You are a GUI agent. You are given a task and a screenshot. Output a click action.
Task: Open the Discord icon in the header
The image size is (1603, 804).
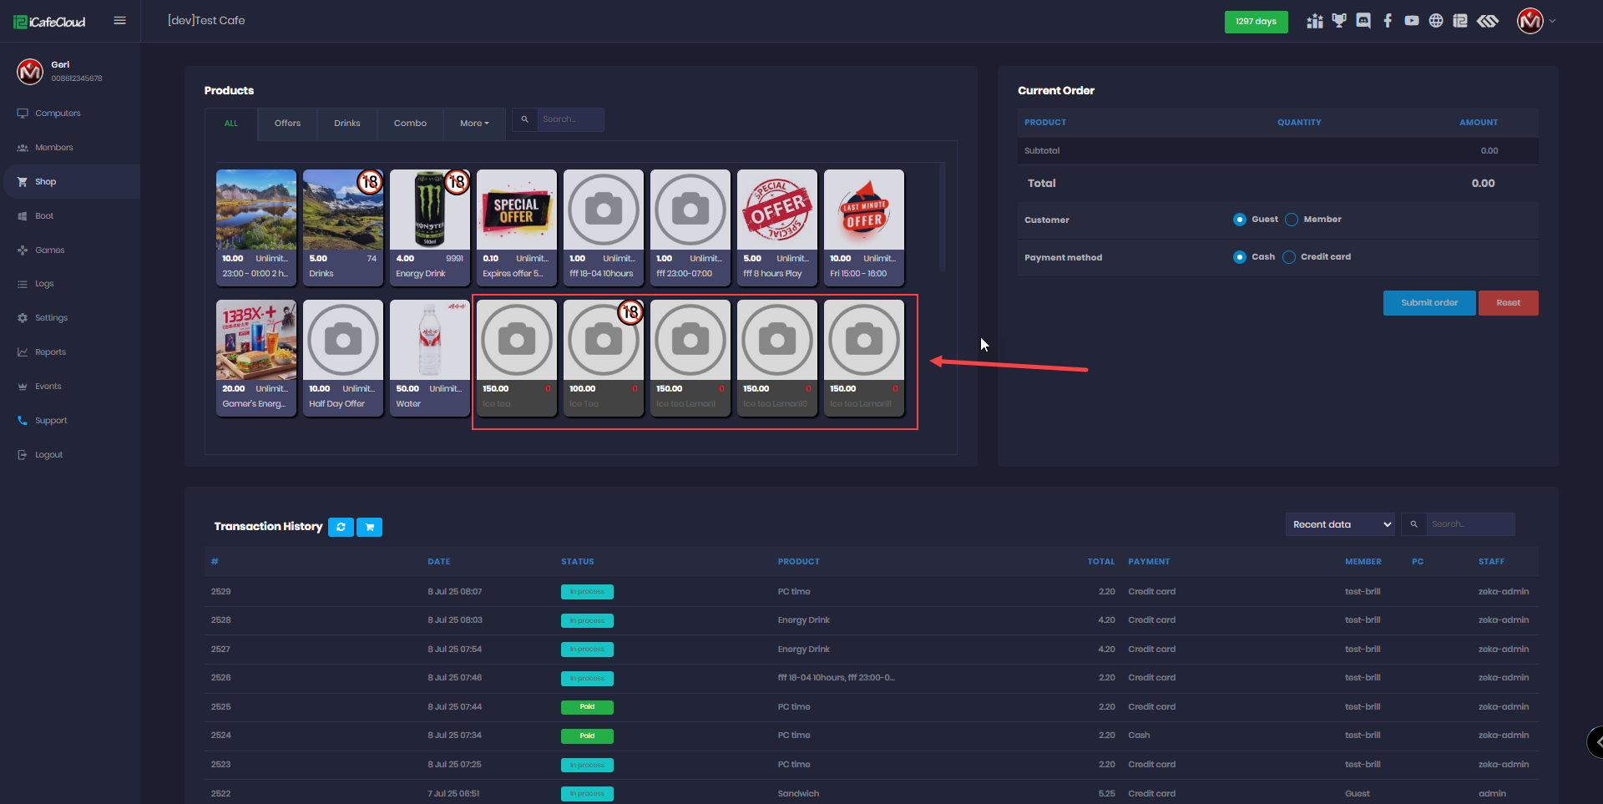[x=1363, y=21]
